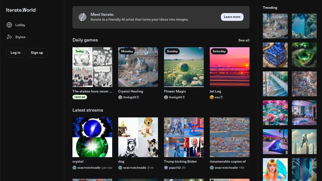Open trending blue wireframe cube image

[x=275, y=55]
